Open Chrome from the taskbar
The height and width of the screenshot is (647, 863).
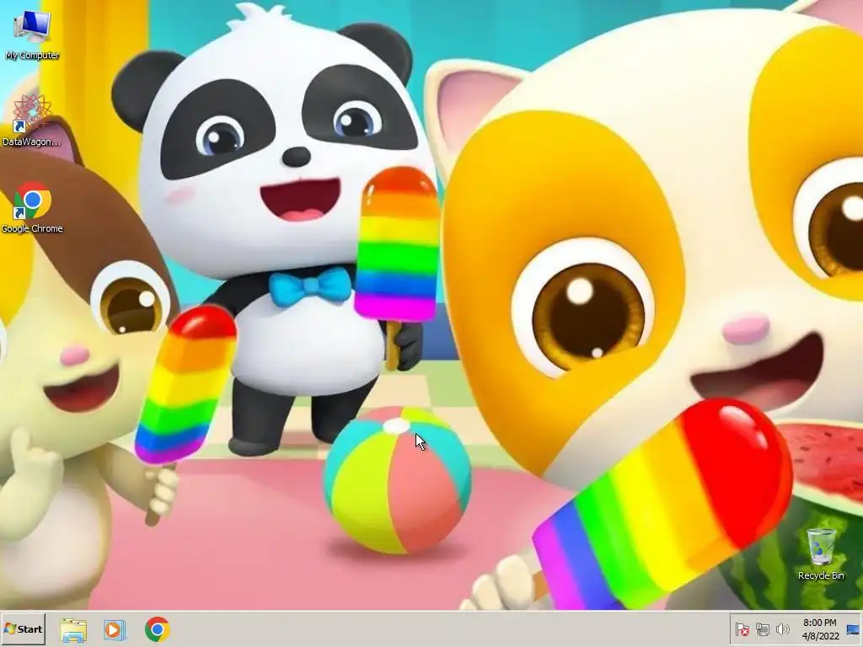[x=158, y=629]
